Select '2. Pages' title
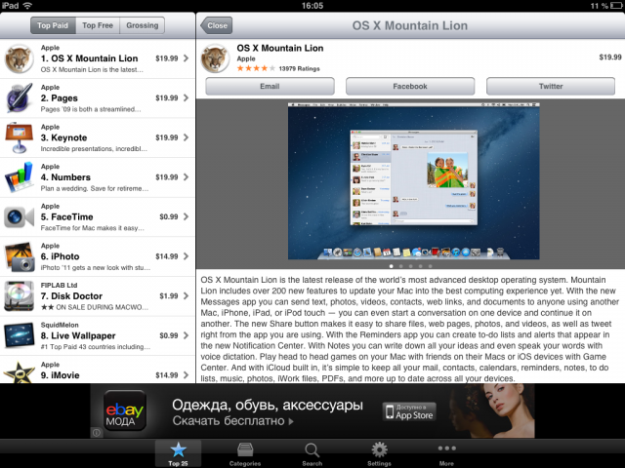The image size is (625, 468). tap(59, 98)
